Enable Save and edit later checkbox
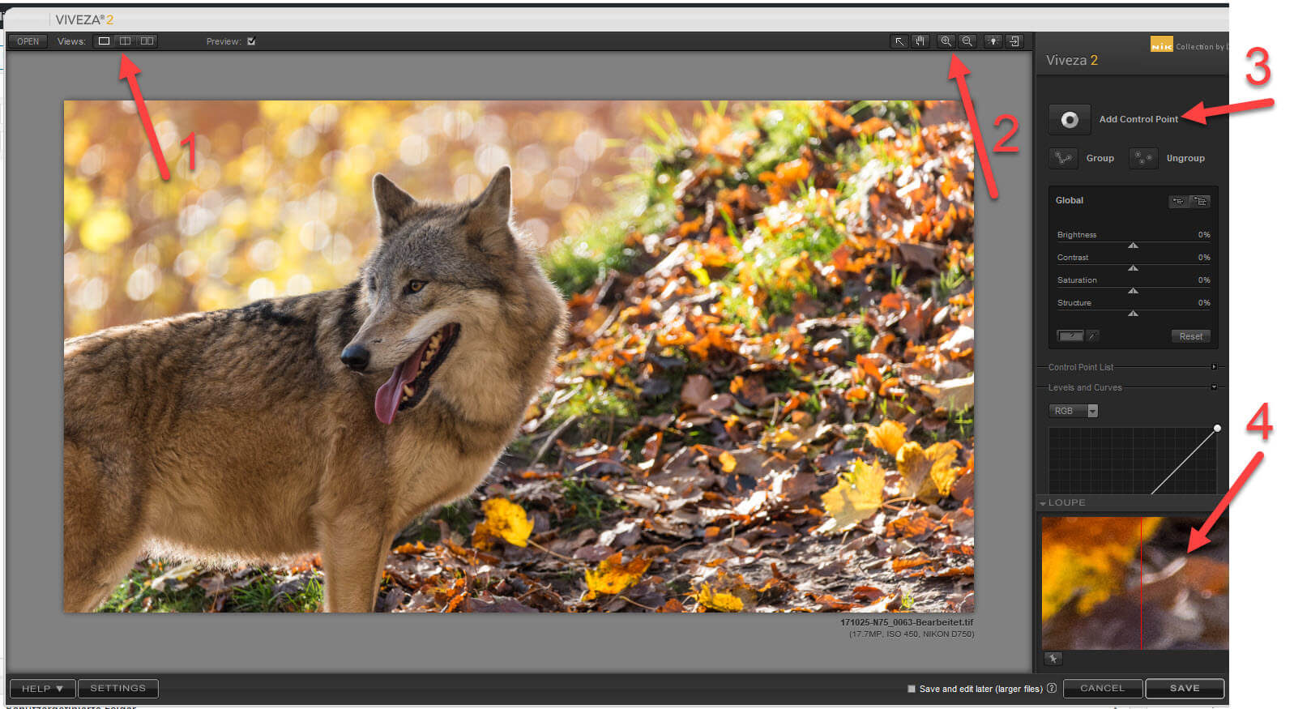This screenshot has height=709, width=1294. point(912,689)
